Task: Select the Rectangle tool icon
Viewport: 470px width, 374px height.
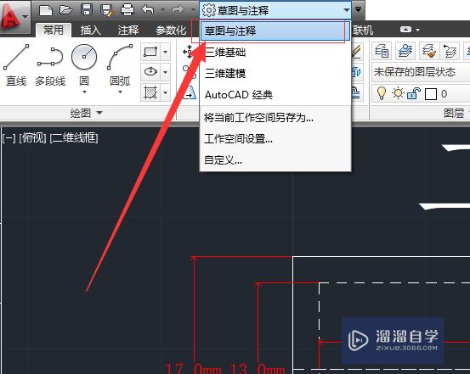Action: 150,52
